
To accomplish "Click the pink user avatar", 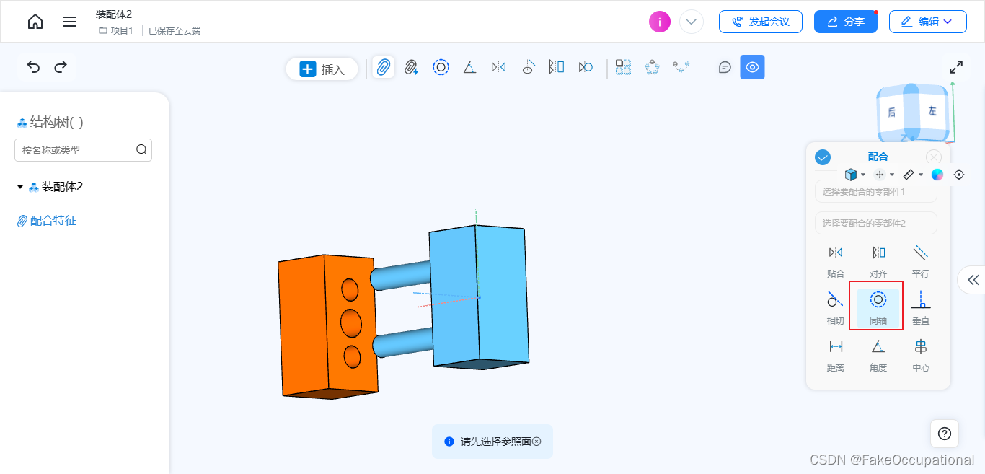I will (660, 22).
